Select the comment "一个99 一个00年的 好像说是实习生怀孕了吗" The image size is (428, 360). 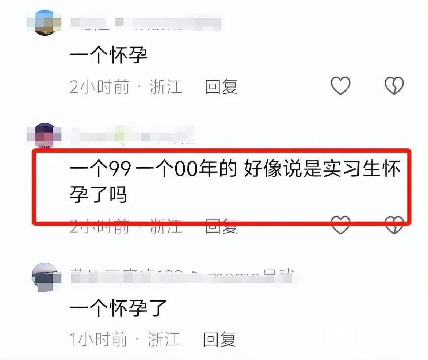(x=235, y=181)
